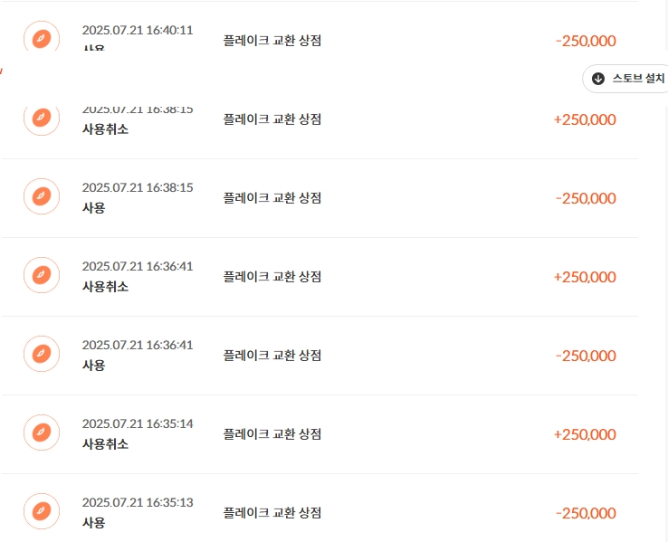Click the 스토브 설치 download button
This screenshot has width=668, height=542.
point(625,79)
